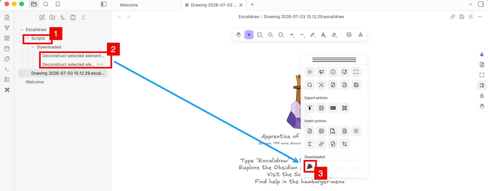The image size is (488, 191).
Task: Toggle the lock icon on the right side bar
Action: pos(482,95)
